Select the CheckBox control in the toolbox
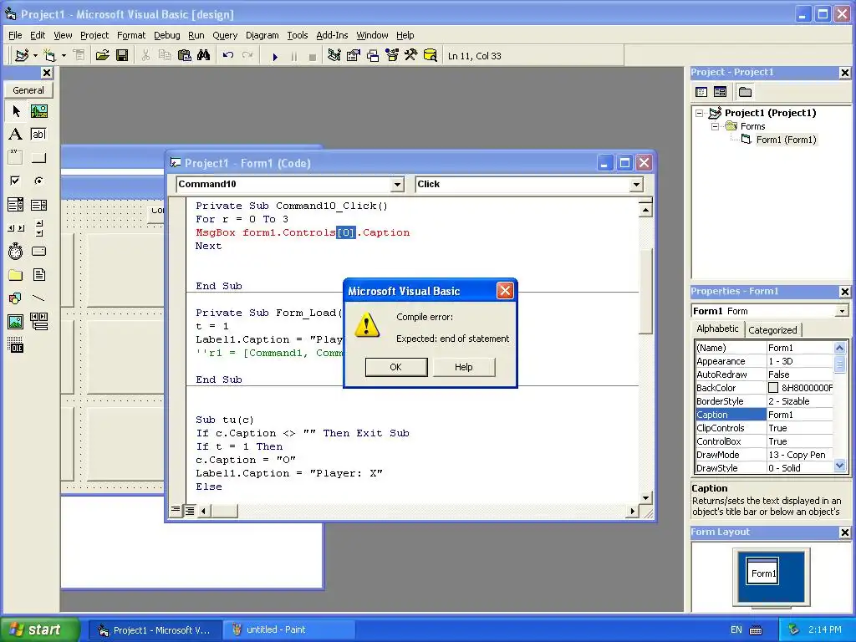The height and width of the screenshot is (642, 856). (16, 181)
